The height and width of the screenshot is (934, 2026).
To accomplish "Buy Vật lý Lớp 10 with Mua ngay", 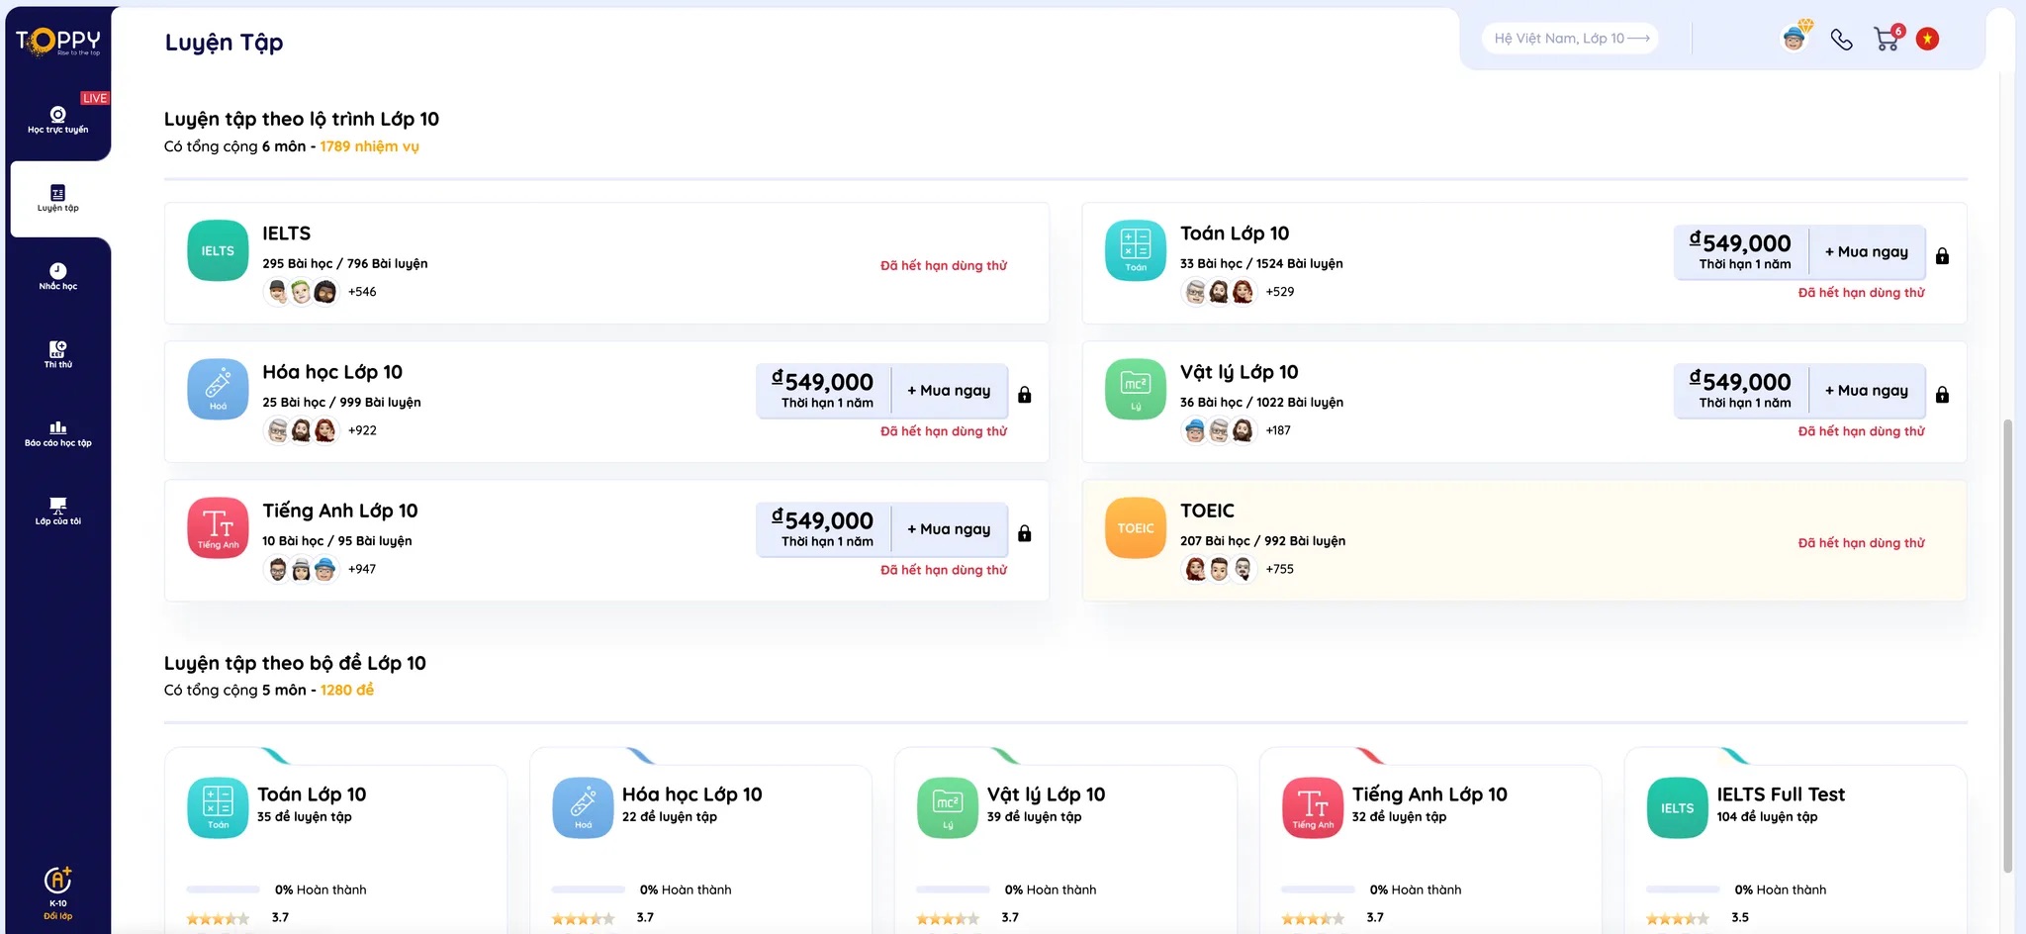I will [x=1867, y=390].
